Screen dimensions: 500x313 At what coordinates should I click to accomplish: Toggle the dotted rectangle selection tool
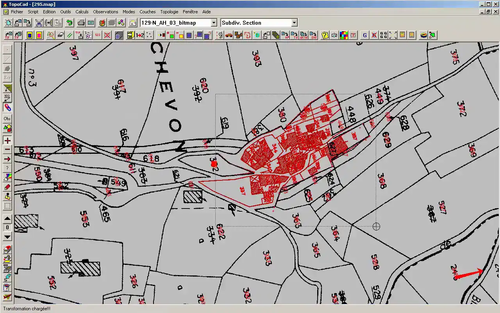pos(7,206)
